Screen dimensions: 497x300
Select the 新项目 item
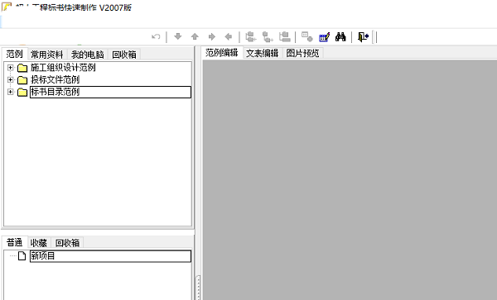click(x=110, y=256)
